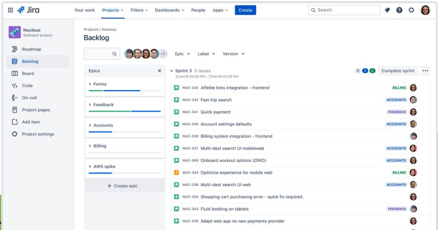Click ACCOUNTS label on NUC-342
Image resolution: width=438 pixels, height=230 pixels.
coord(396,100)
